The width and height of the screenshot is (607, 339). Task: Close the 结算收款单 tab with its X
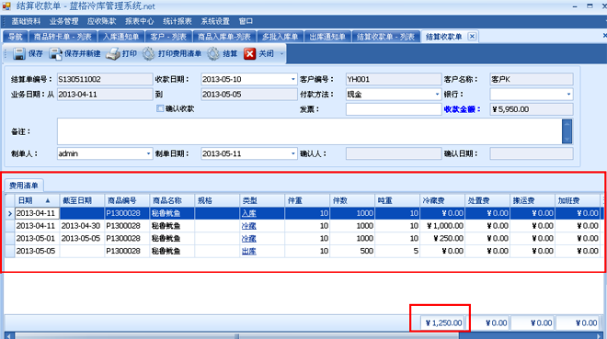point(472,37)
